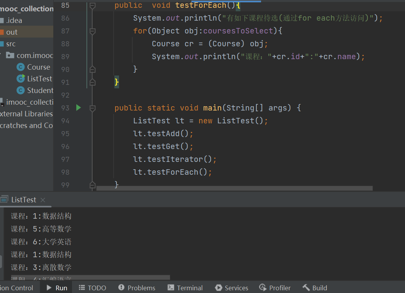405x293 pixels.
Task: Show the TODO tool window
Action: (x=93, y=288)
